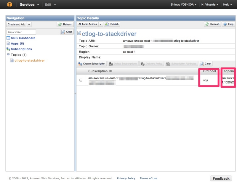Open Subscriptions in navigation

pyautogui.click(x=21, y=49)
